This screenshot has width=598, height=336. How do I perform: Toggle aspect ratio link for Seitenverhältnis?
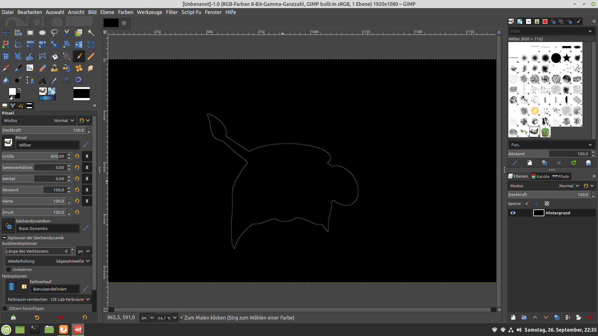tap(87, 167)
